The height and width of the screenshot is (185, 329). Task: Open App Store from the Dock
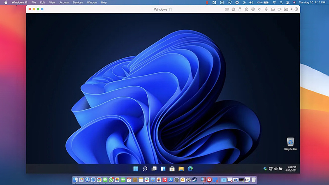[171, 180]
